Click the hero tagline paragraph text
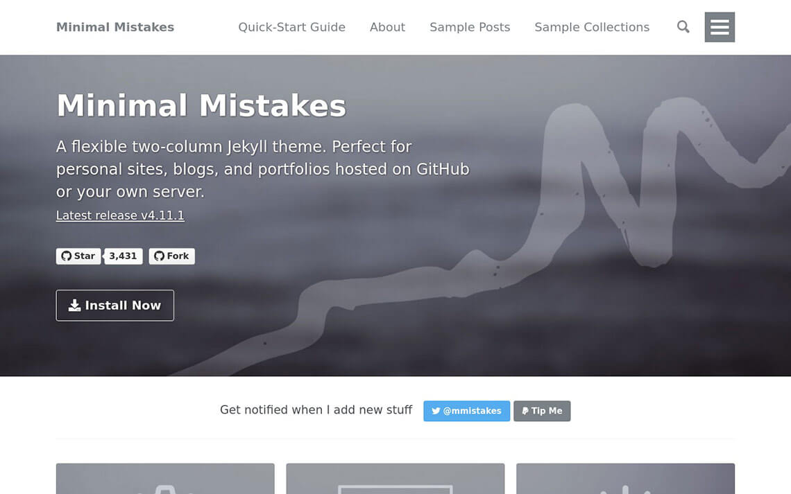Screen dimensions: 791x494 click(263, 169)
